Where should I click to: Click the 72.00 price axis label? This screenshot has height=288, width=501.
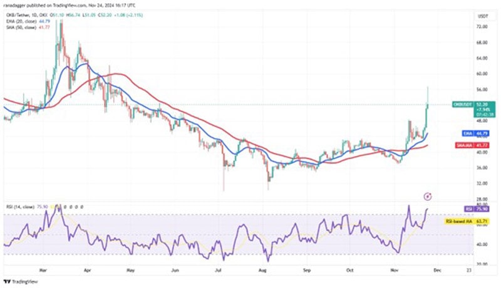coord(482,27)
